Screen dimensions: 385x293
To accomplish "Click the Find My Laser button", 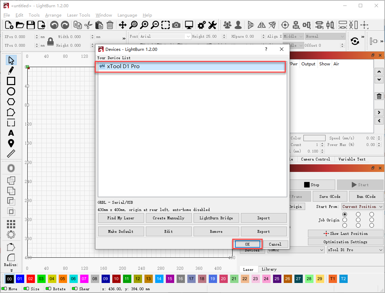I will coord(121,218).
